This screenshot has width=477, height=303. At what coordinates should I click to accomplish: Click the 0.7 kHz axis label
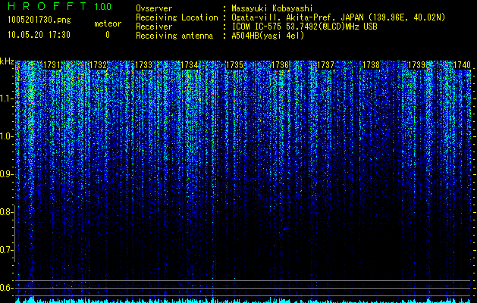click(5, 250)
